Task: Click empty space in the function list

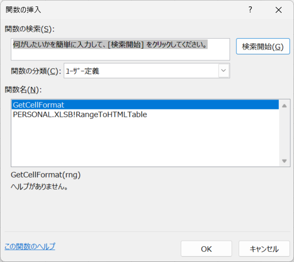Action: tap(145, 142)
